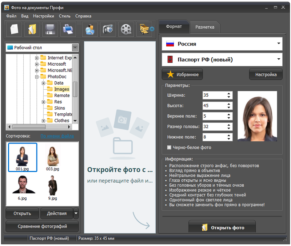The width and height of the screenshot is (291, 246).
Task: Switch to the Формат tab
Action: click(174, 27)
